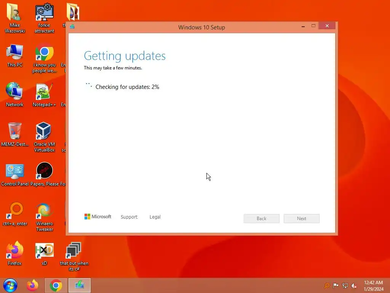Image resolution: width=390 pixels, height=293 pixels.
Task: Launch Oracle VM VirtualBox shortcut
Action: coord(44,137)
